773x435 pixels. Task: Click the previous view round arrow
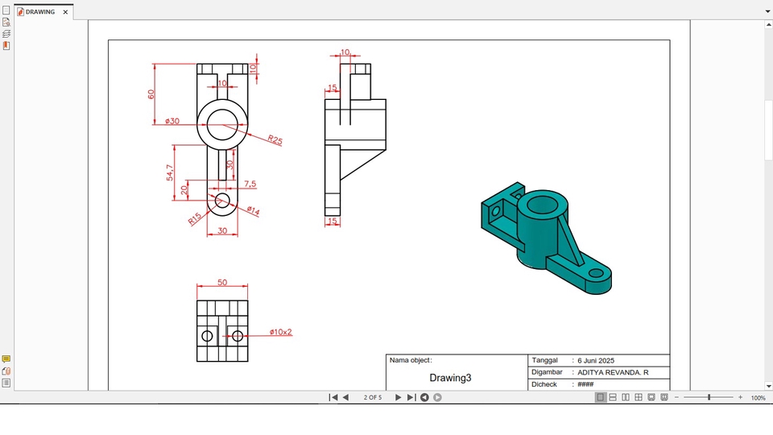[x=424, y=397]
